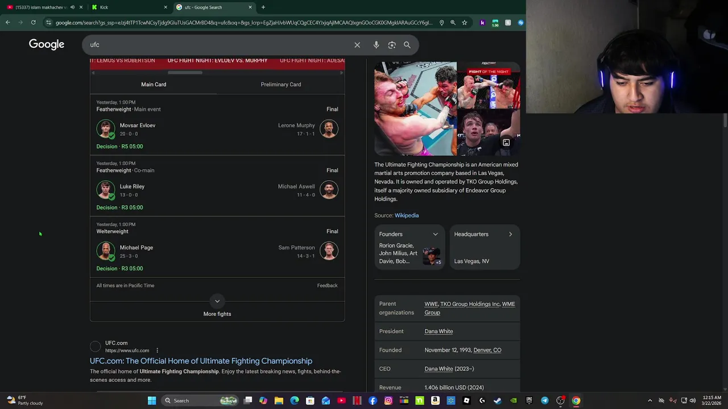Open the three-dot menu beside UFC.com result

[157, 350]
